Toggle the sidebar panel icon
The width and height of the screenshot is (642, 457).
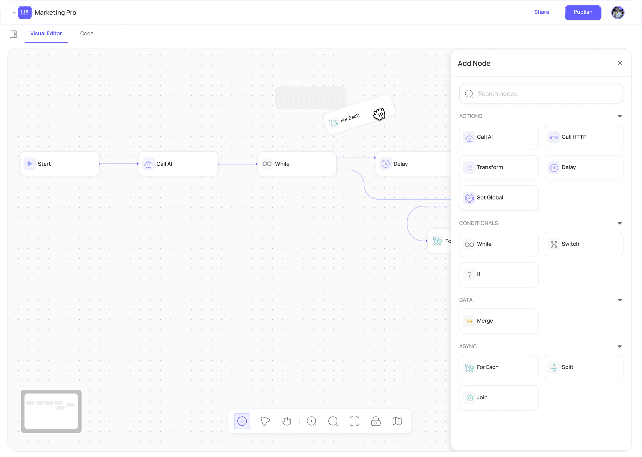(x=13, y=34)
